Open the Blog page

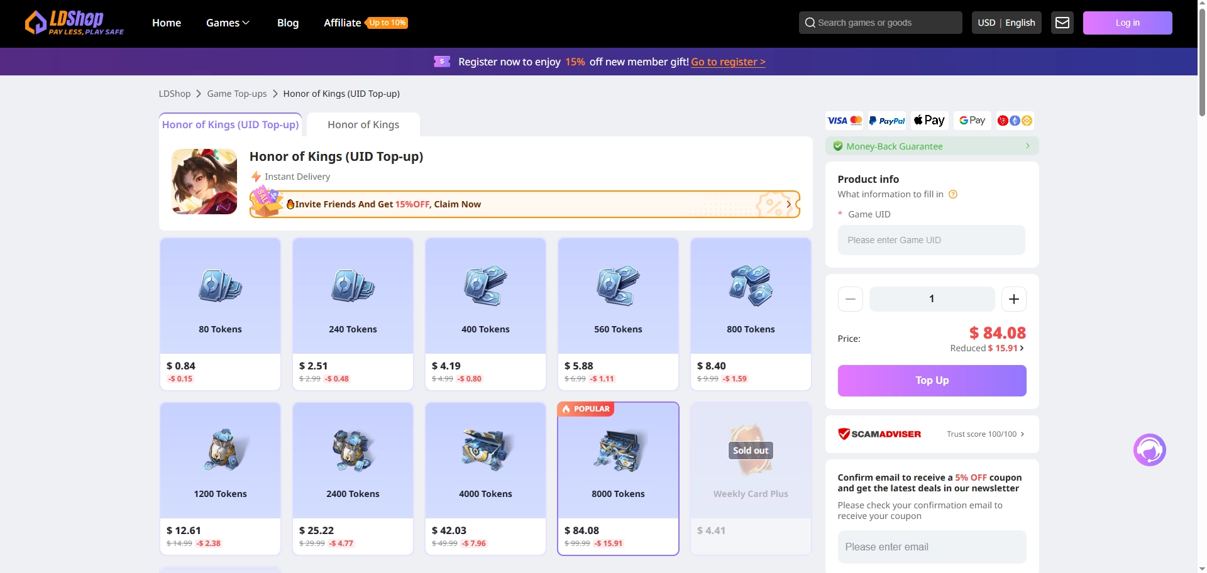click(288, 23)
